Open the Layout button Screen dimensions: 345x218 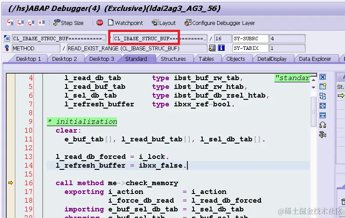(x=164, y=23)
